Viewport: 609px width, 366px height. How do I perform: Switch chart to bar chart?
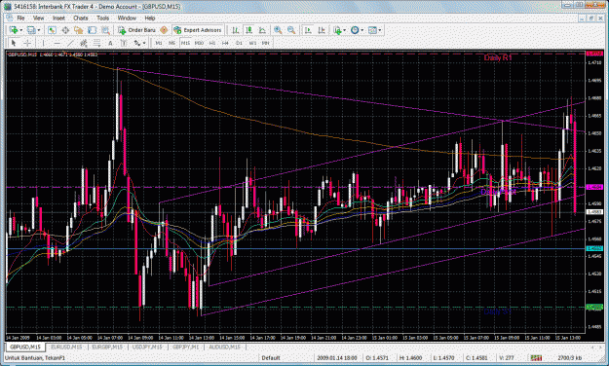[x=236, y=30]
